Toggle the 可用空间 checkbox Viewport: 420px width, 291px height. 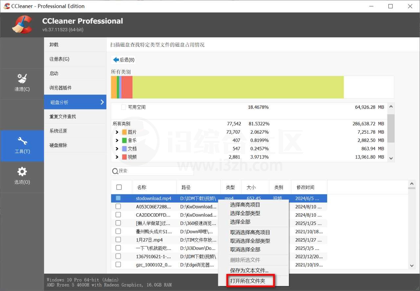click(x=124, y=107)
